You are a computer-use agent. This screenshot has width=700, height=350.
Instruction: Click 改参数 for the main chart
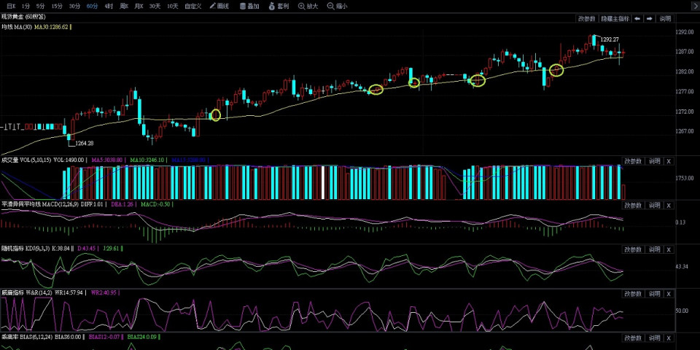coord(586,18)
